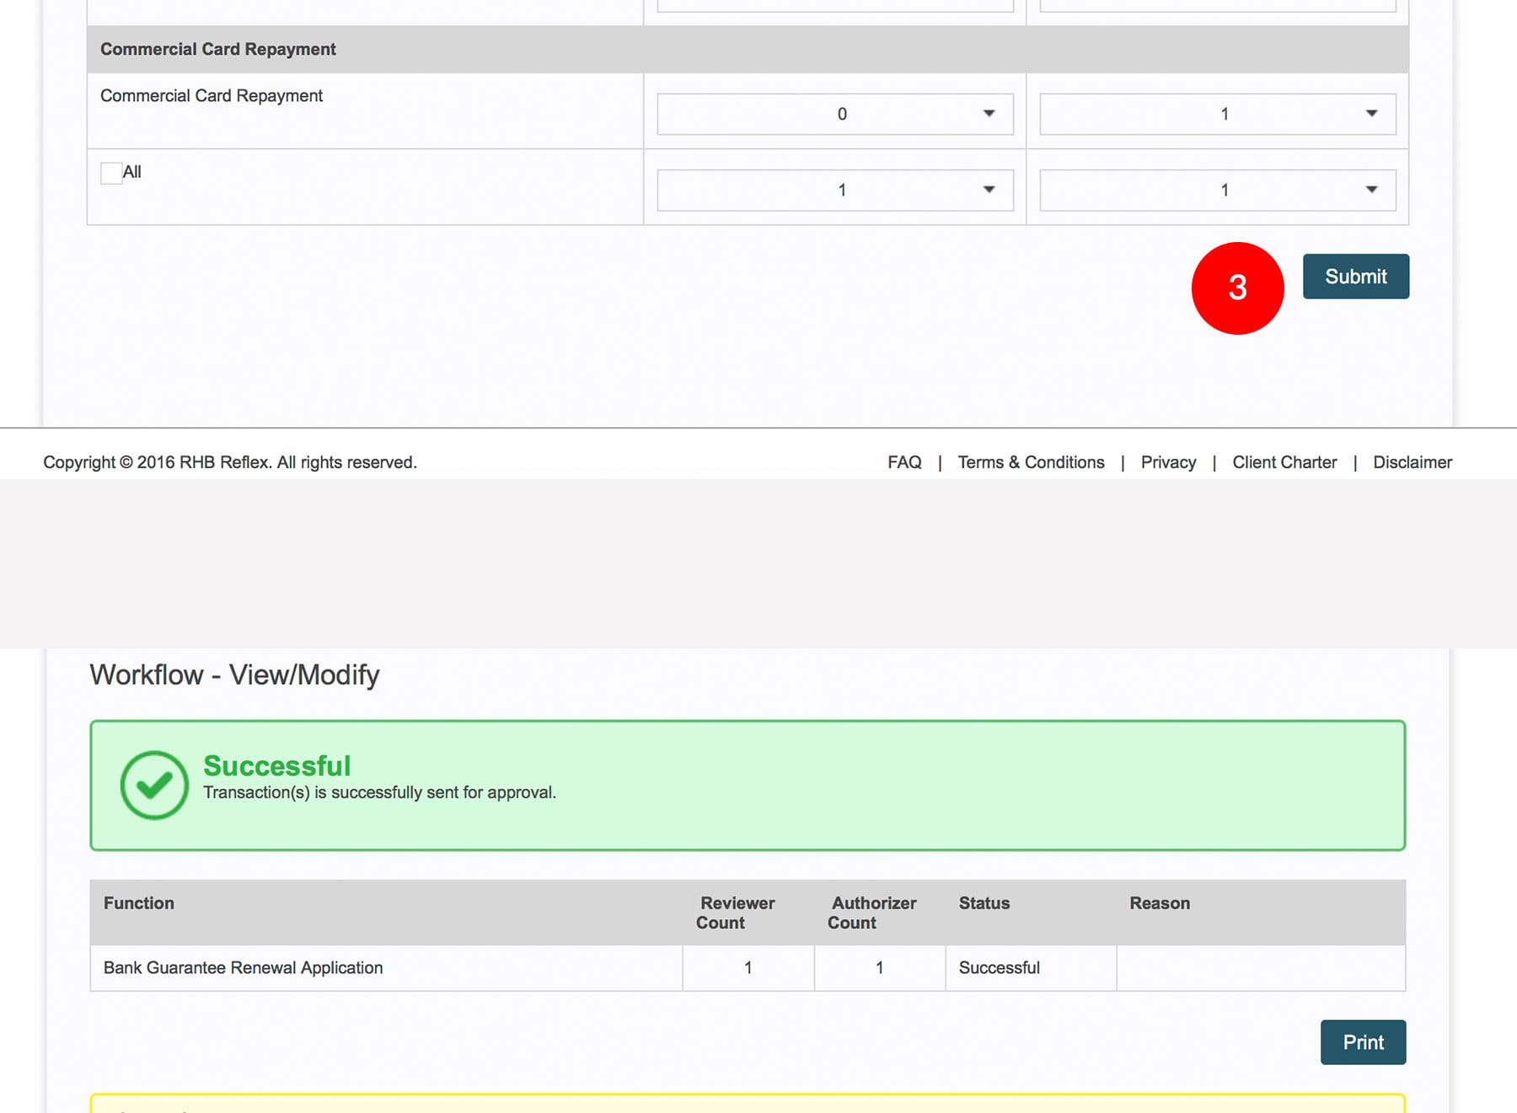Click the Status column header
This screenshot has width=1517, height=1113.
[x=984, y=903]
